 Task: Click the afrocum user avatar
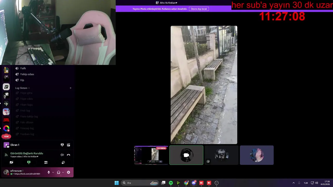[x=6, y=172]
